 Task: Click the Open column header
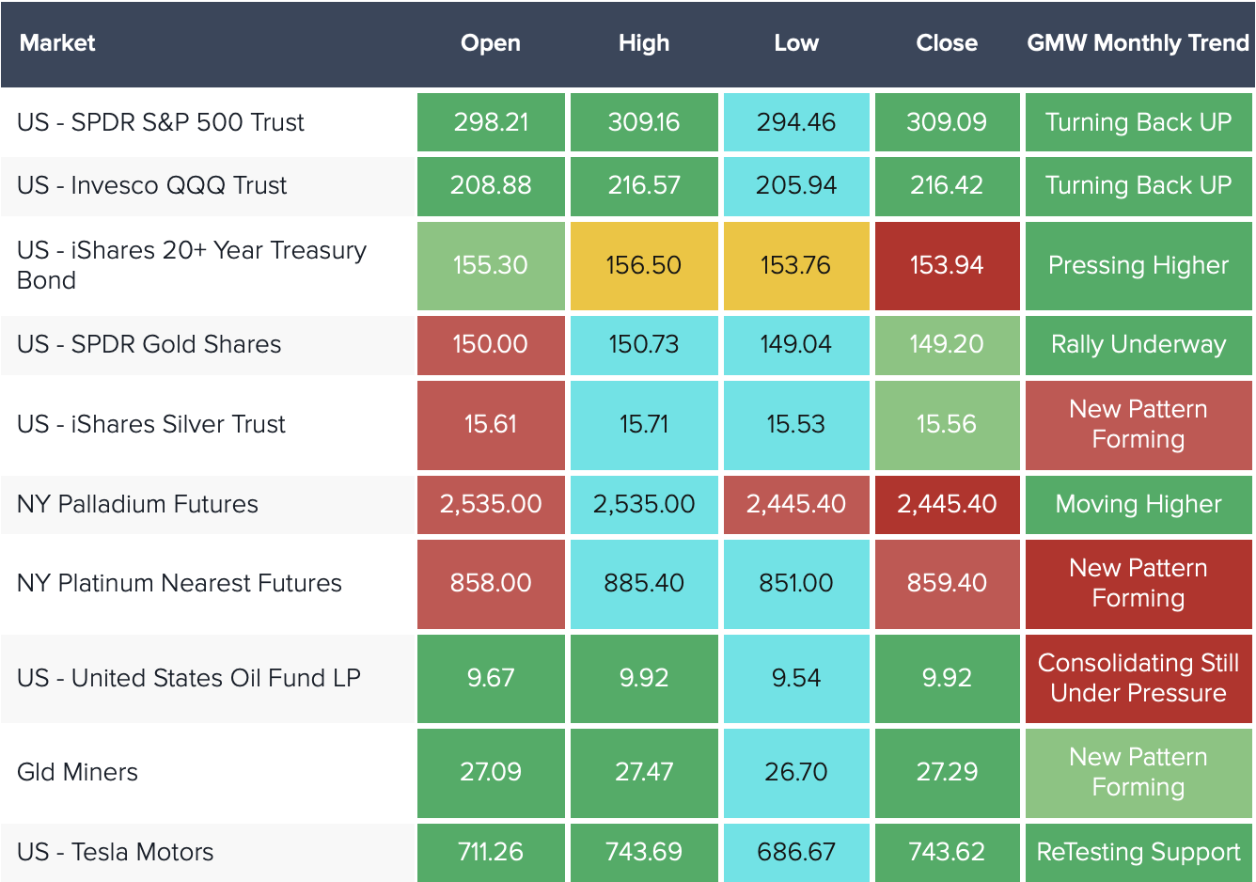(x=490, y=43)
